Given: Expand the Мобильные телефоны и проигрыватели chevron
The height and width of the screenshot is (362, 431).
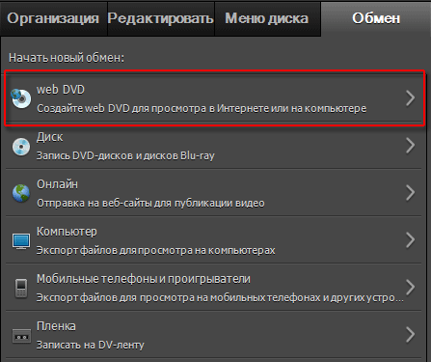Looking at the screenshot, I should tap(410, 288).
